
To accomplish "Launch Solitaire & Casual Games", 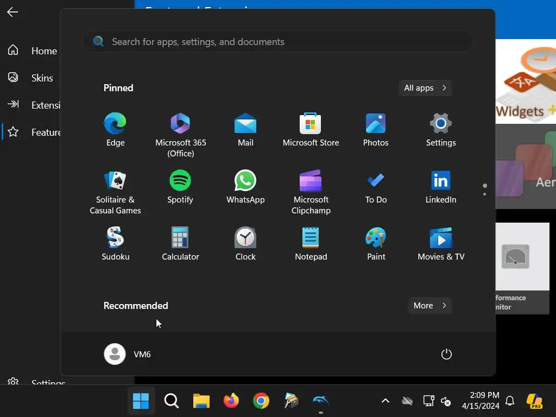I will 115,192.
